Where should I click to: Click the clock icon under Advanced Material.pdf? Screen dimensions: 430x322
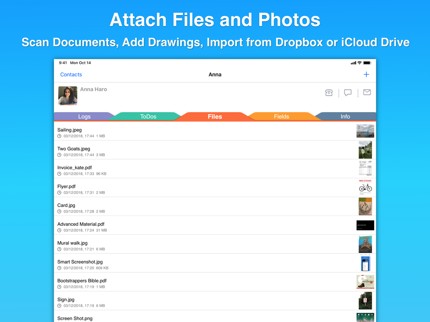tap(59, 230)
